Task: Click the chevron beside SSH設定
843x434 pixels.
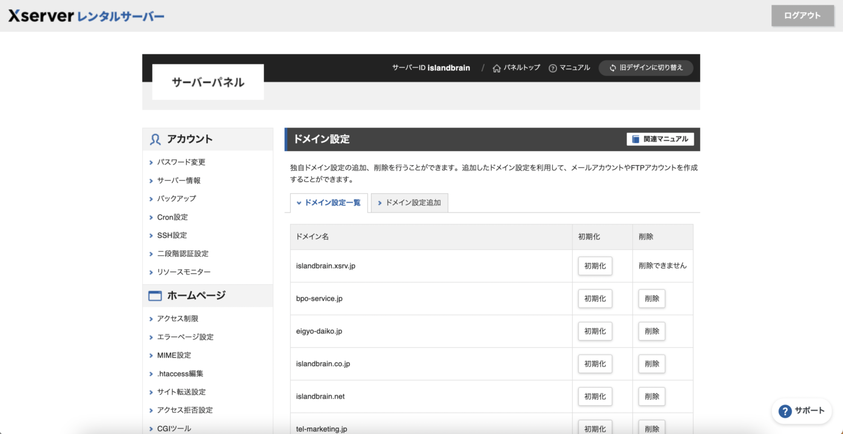Action: pos(151,235)
